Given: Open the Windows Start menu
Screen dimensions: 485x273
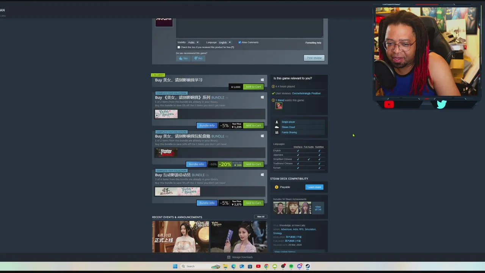Looking at the screenshot, I should (x=175, y=266).
